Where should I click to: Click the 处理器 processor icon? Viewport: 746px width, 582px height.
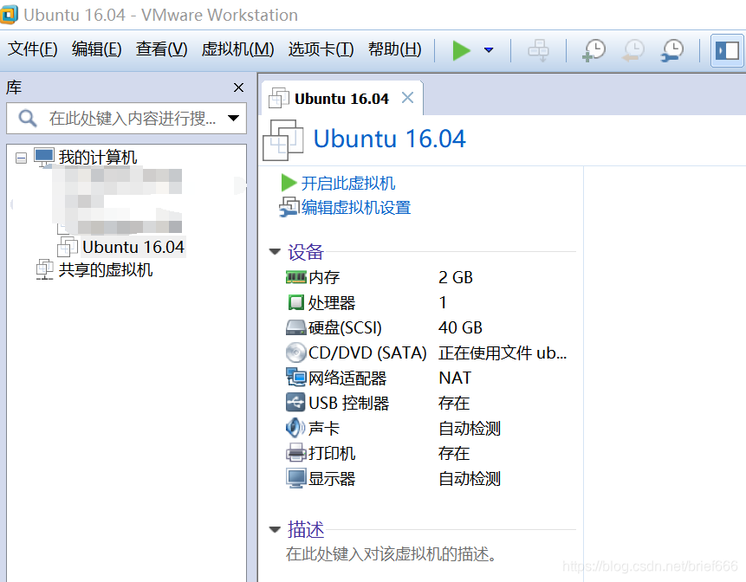point(296,302)
